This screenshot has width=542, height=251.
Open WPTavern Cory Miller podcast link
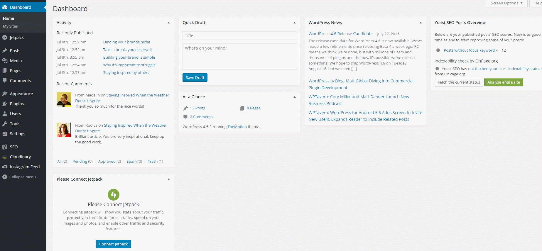pos(359,100)
